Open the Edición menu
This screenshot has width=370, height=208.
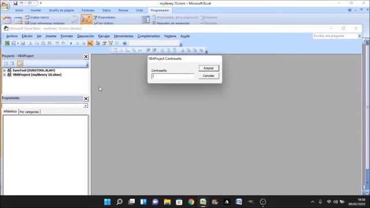click(27, 36)
